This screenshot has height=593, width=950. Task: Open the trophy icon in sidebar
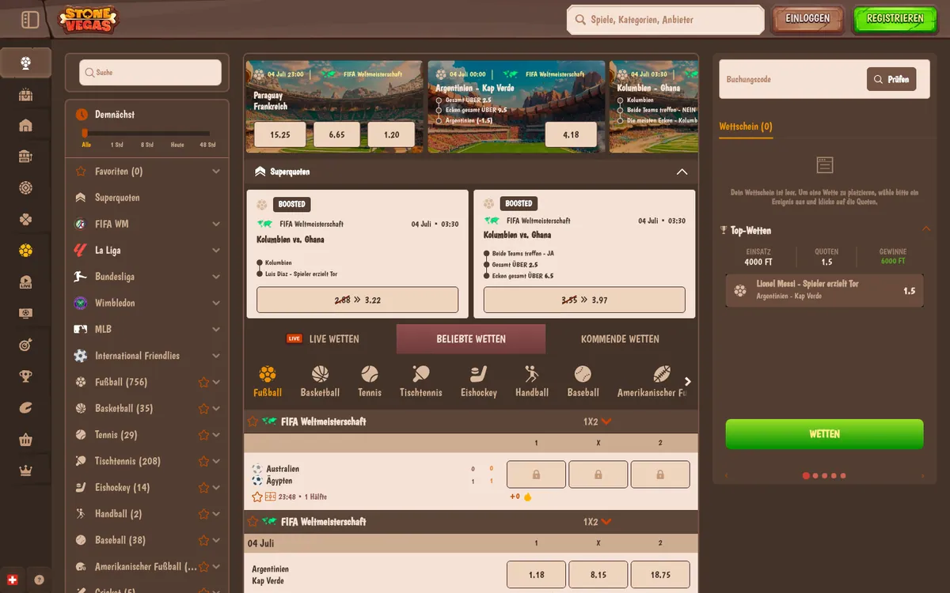coord(26,376)
